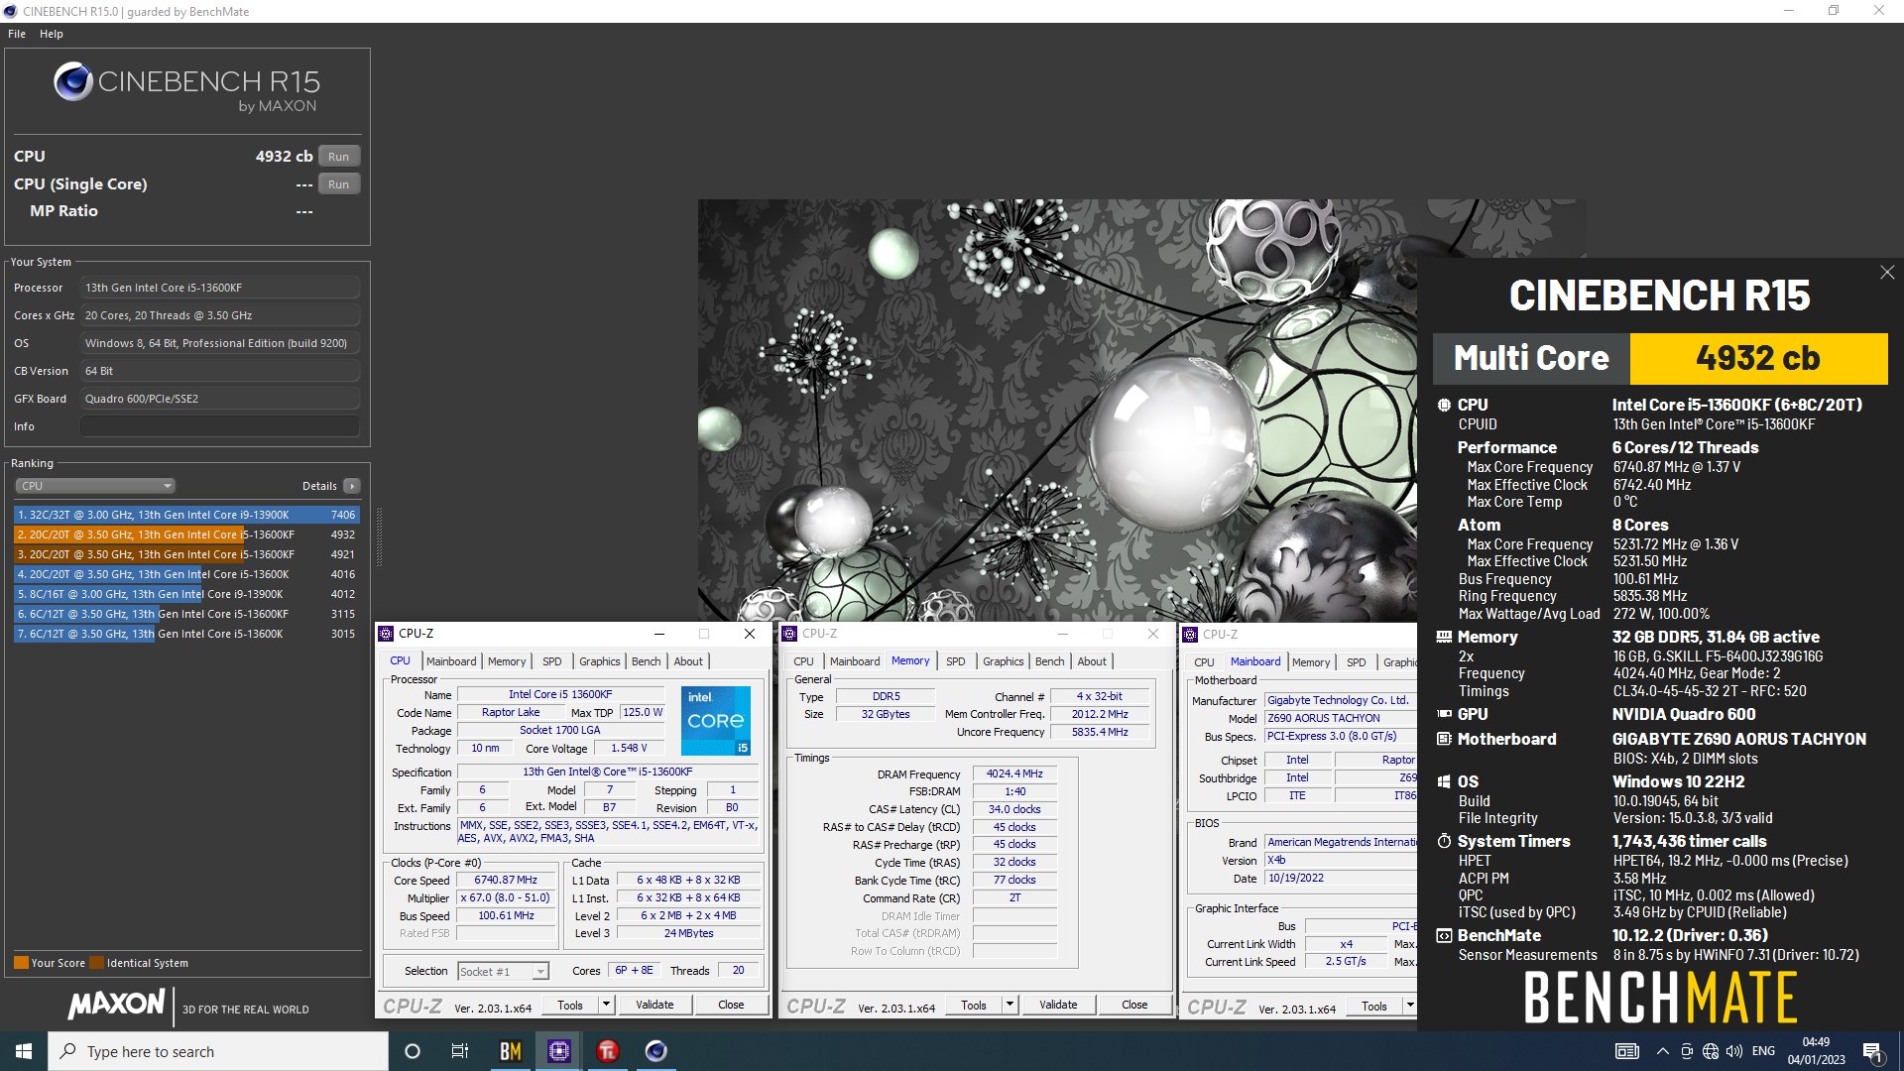Switch to Bench tab in first CPU-Z
Viewport: 1904px width, 1071px height.
click(x=646, y=661)
